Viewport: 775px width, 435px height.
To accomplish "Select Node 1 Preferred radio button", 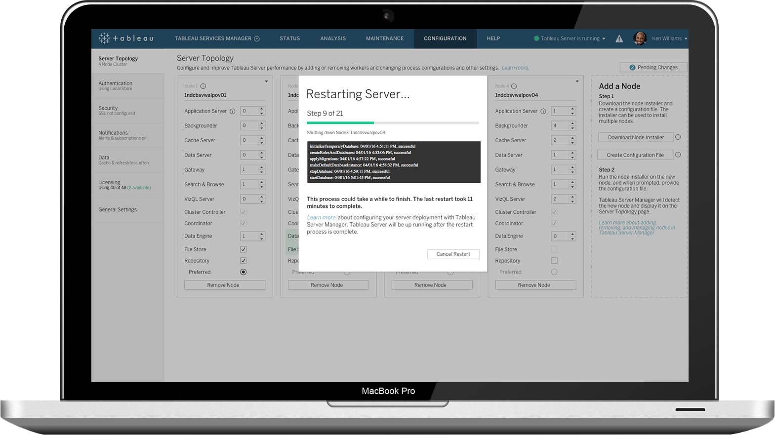I will 244,272.
